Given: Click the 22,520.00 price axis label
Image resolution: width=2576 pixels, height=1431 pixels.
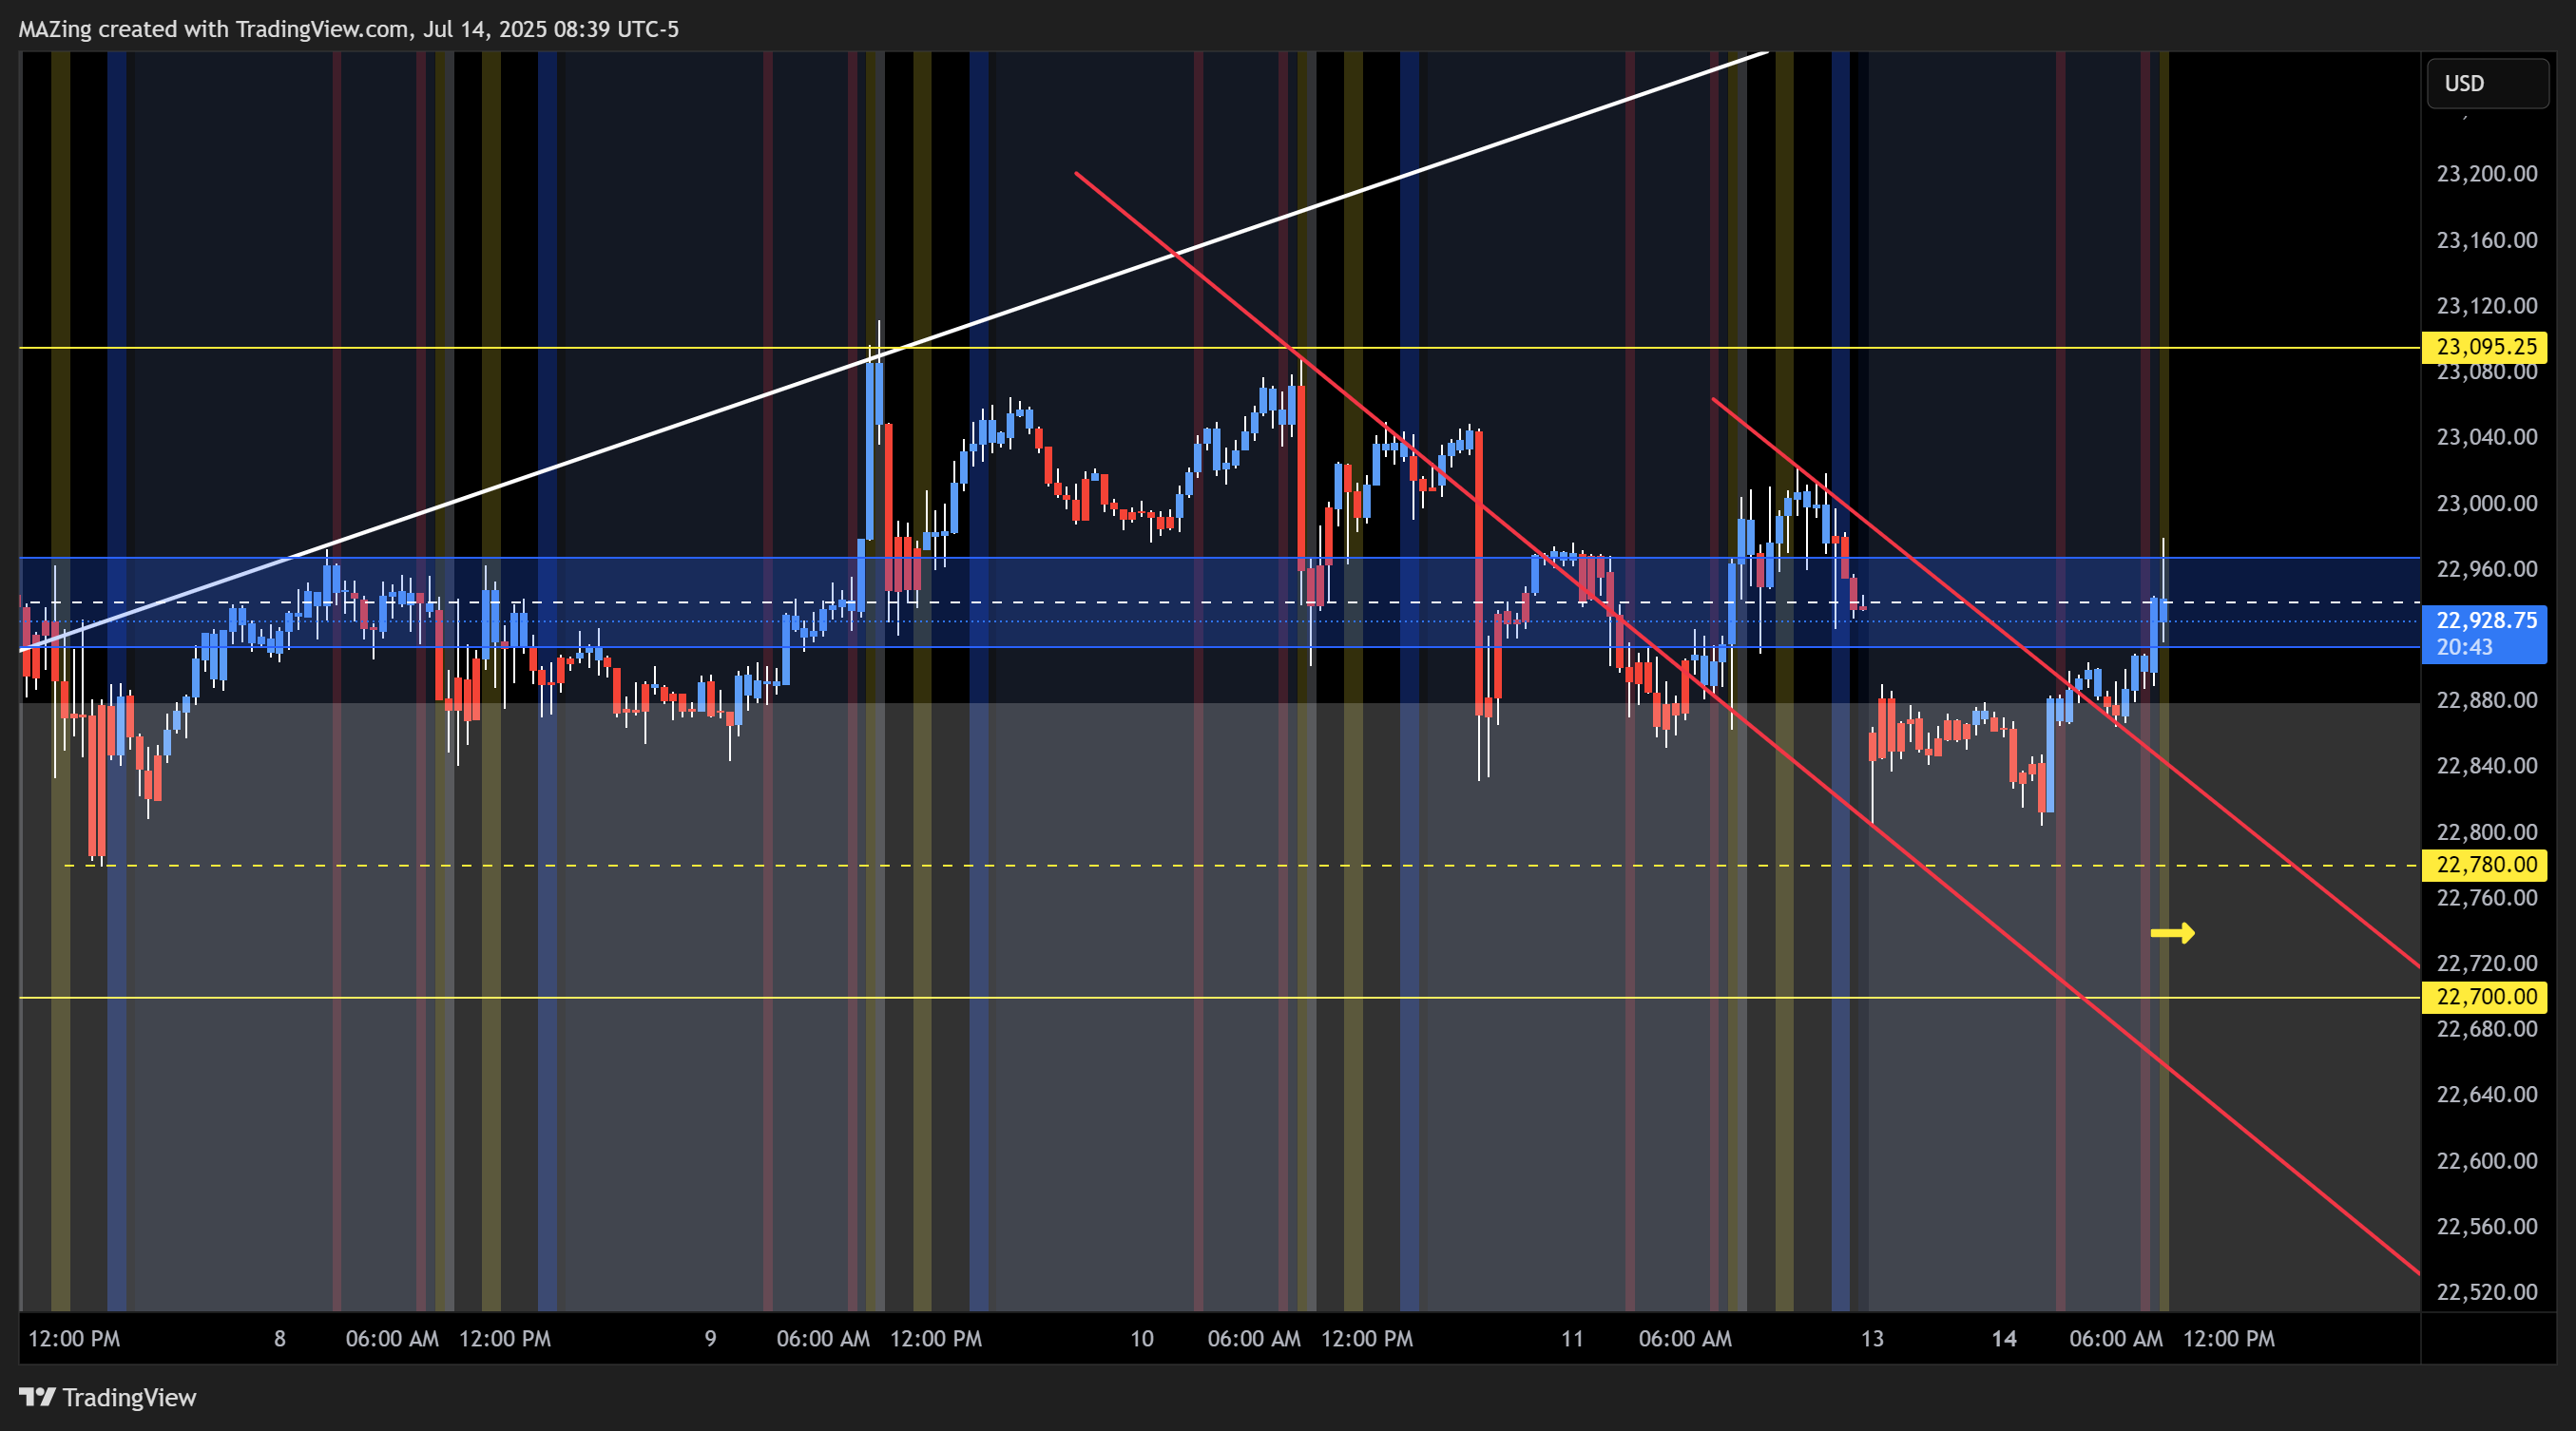Looking at the screenshot, I should [2486, 1292].
